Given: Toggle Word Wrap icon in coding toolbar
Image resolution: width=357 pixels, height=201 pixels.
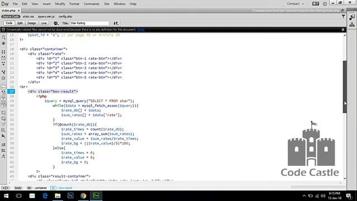Looking at the screenshot, I should tap(3, 98).
